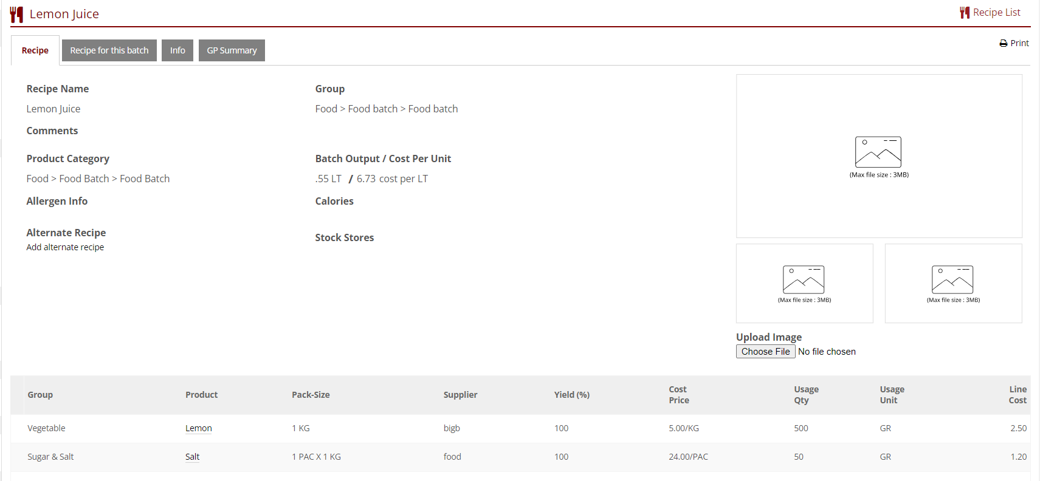
Task: Click Add alternate recipe link
Action: 65,247
